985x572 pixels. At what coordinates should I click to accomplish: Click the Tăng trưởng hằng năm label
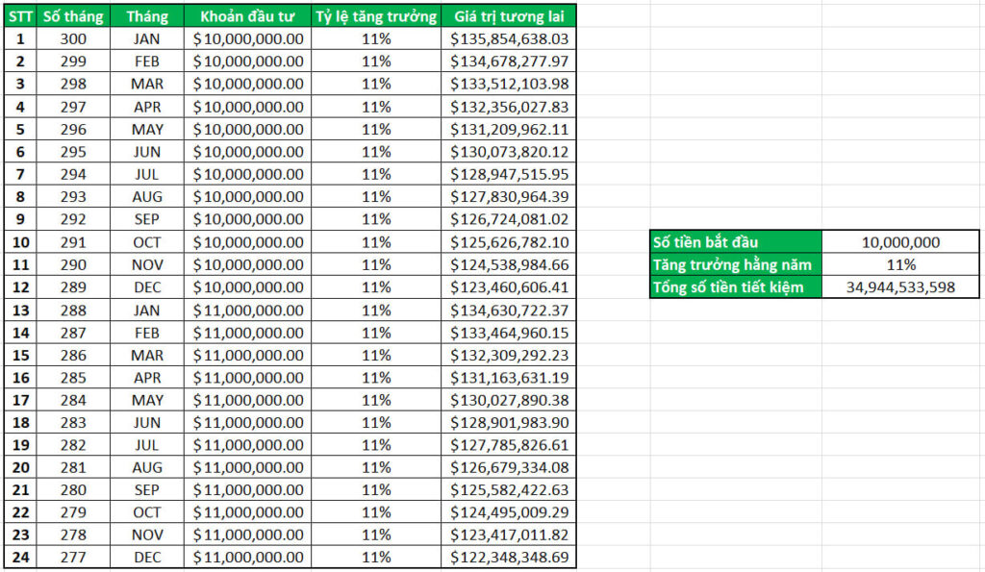point(736,265)
